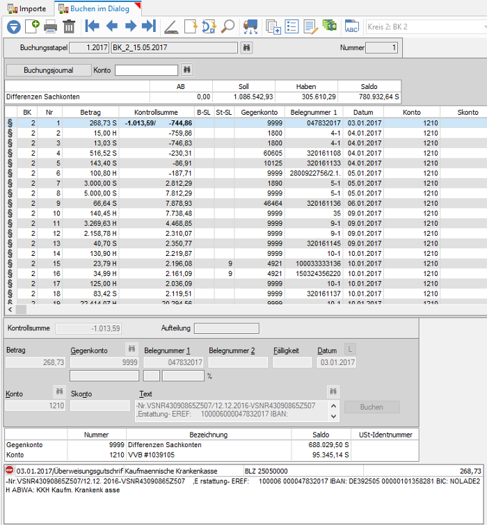
Task: Click left arrow of horizontal table scrollbar
Action: (10, 309)
